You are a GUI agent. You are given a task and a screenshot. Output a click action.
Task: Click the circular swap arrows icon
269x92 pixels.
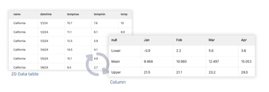coord(98,64)
